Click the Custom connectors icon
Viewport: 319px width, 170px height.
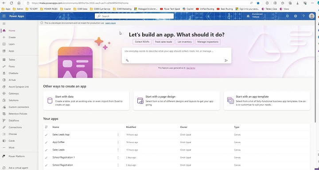[x=4, y=107]
